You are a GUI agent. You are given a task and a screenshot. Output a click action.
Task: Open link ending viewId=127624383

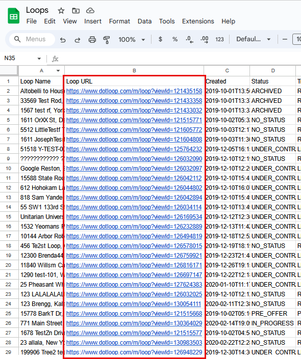coord(134,285)
